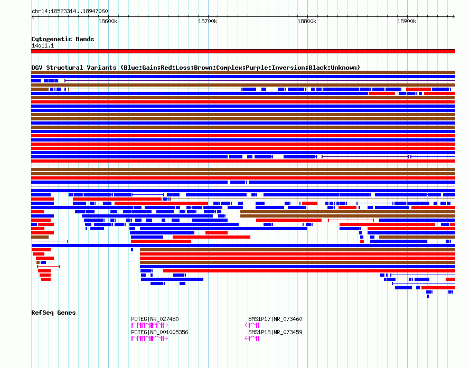Click the 18900k ruler label

coord(407,21)
